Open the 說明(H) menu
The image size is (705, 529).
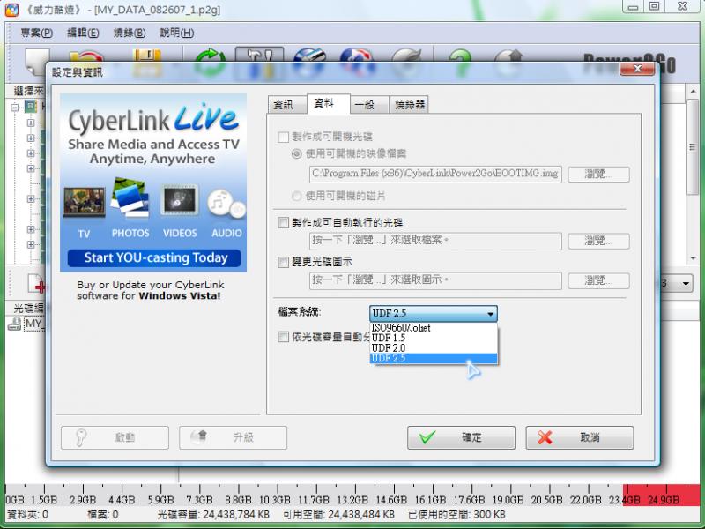[x=177, y=33]
